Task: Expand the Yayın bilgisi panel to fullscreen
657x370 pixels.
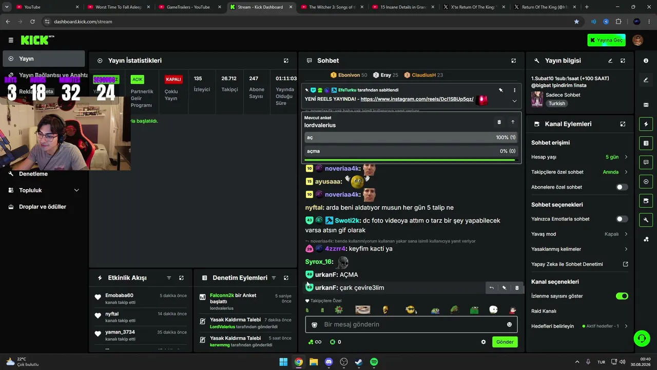Action: click(x=623, y=61)
